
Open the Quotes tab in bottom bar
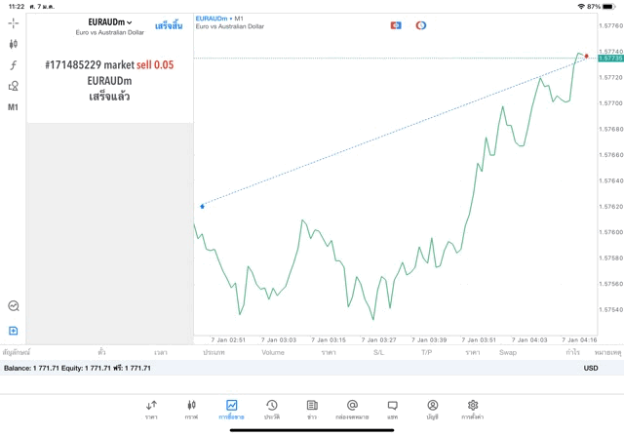[151, 409]
